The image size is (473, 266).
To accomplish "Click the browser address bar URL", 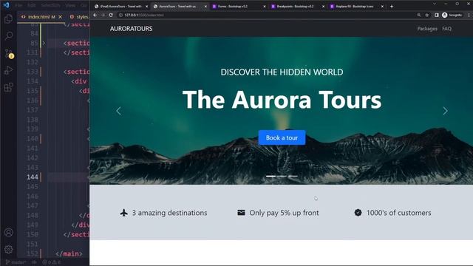I will pos(144,15).
